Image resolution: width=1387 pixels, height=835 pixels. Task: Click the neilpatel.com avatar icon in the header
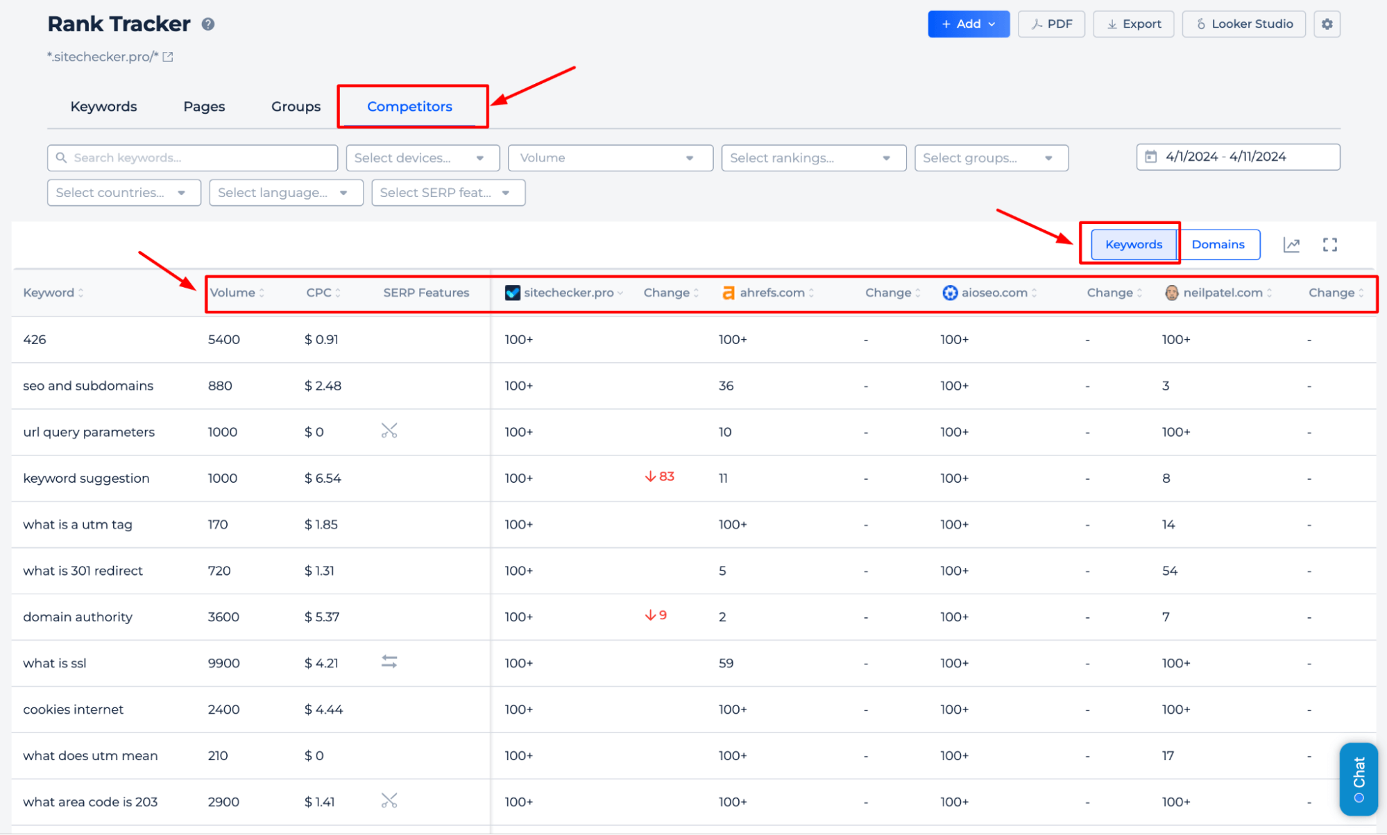[x=1172, y=293]
